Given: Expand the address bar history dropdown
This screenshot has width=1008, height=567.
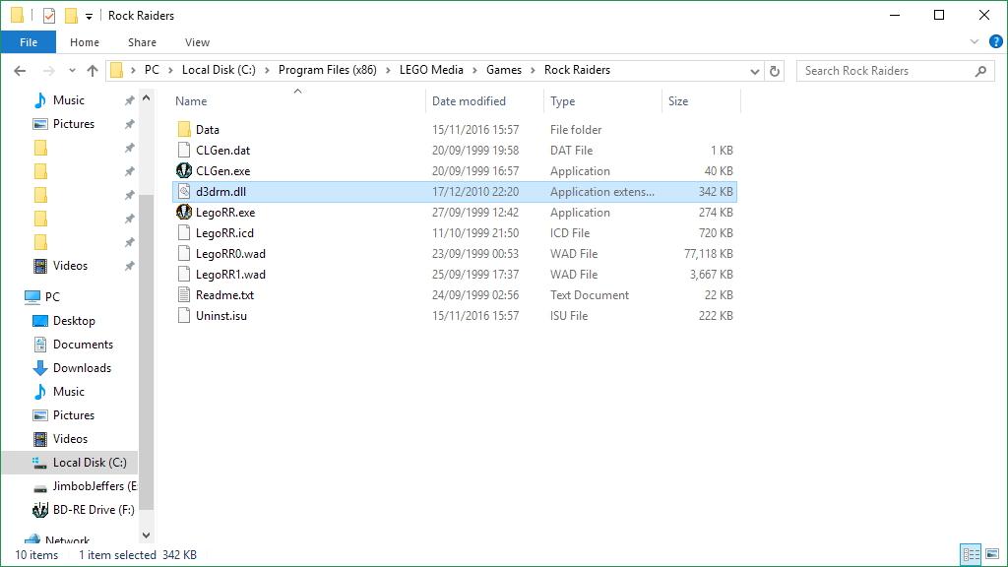Looking at the screenshot, I should pos(755,71).
